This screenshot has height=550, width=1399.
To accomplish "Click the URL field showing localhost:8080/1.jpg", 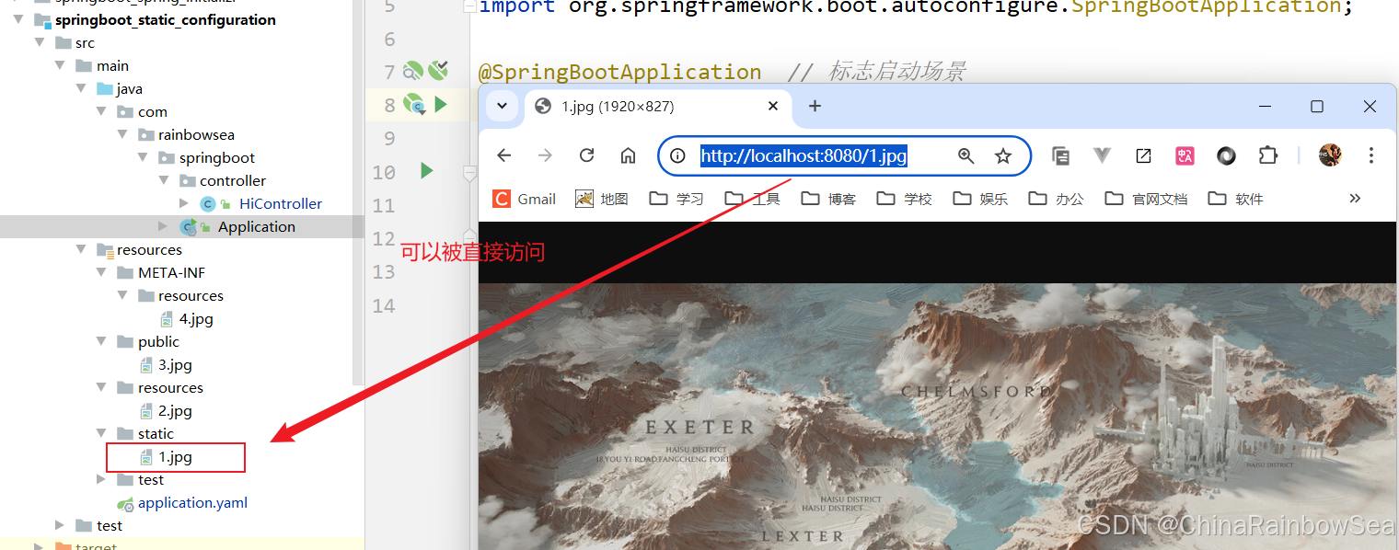I will (804, 156).
